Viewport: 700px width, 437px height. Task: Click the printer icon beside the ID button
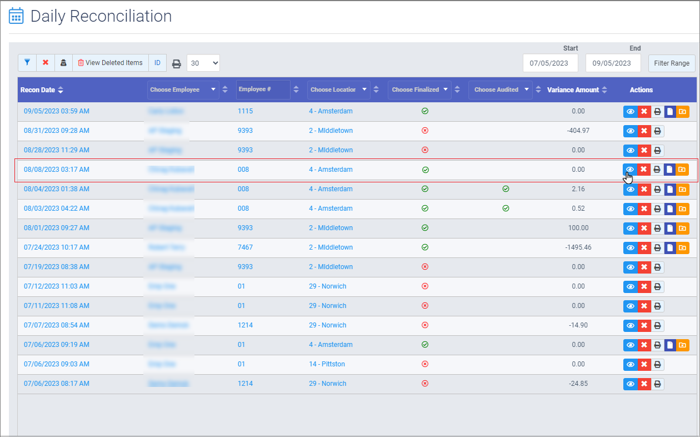click(x=177, y=63)
